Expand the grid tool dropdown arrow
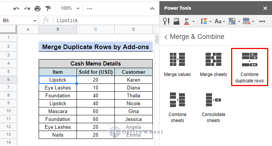Viewport: 272px width, 146px height. point(239,21)
